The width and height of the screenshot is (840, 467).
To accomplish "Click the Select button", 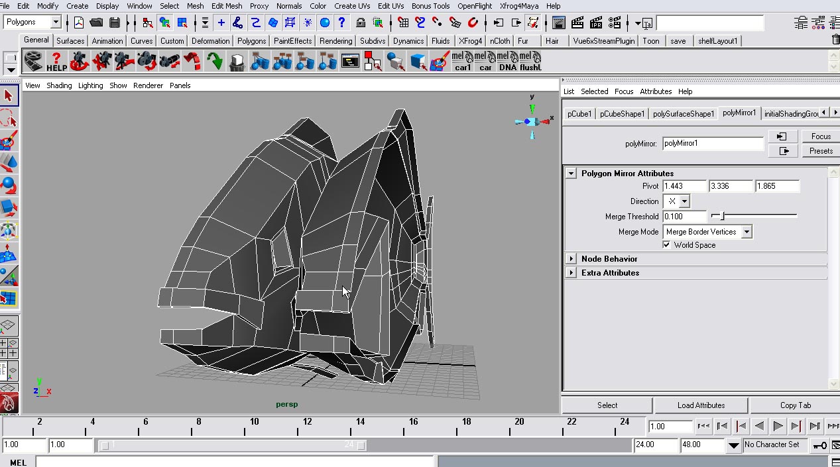I will 607,405.
